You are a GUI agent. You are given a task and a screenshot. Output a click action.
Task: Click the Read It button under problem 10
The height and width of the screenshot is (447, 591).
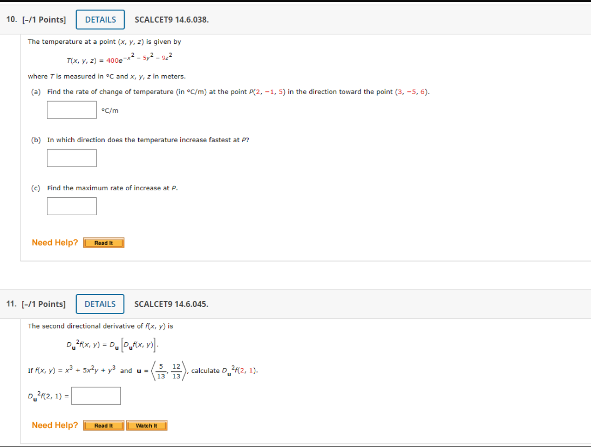104,242
